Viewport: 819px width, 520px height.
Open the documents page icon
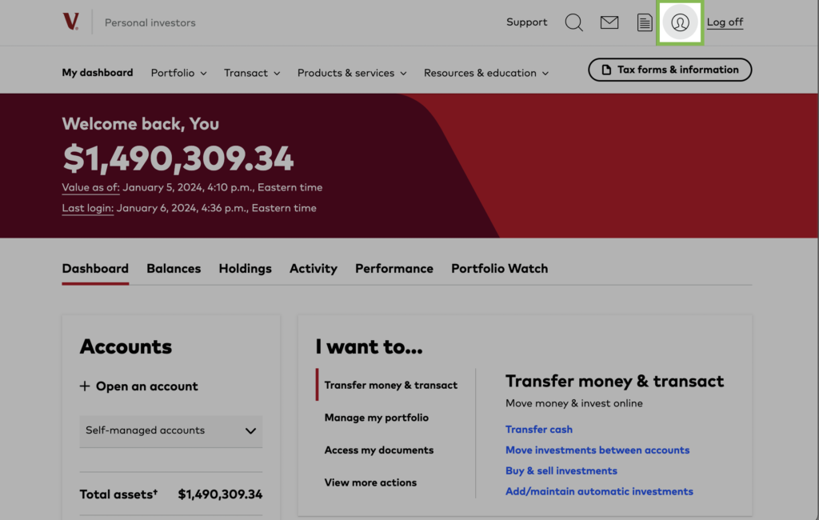(x=645, y=22)
